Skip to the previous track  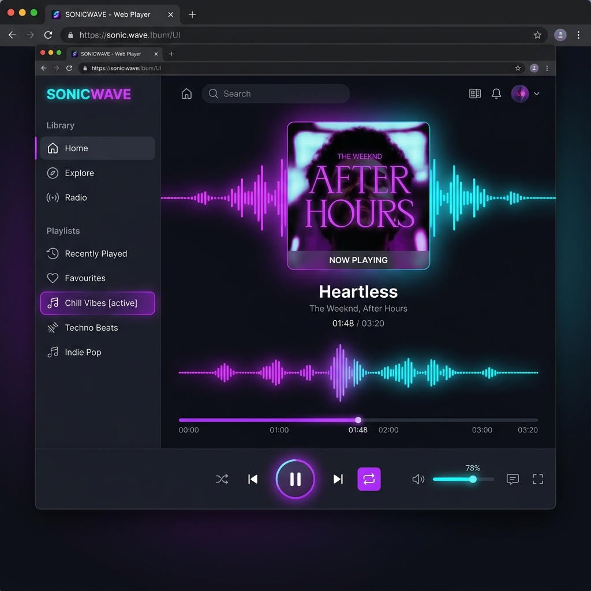(x=253, y=479)
